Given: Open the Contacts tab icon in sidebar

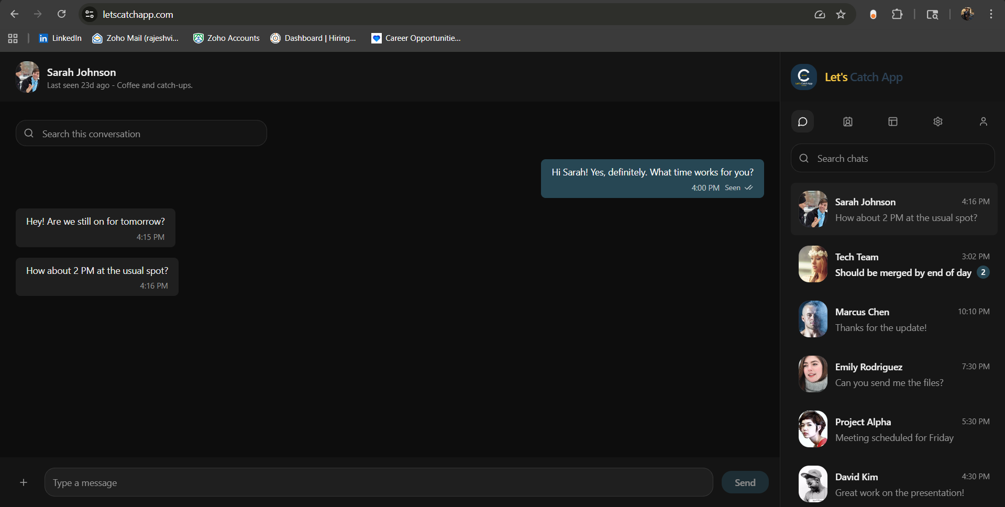Looking at the screenshot, I should [x=848, y=122].
